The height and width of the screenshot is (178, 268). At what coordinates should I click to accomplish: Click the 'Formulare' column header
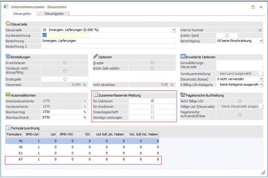(x=14, y=134)
